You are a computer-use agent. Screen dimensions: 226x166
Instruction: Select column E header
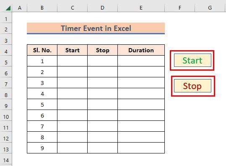click(141, 8)
